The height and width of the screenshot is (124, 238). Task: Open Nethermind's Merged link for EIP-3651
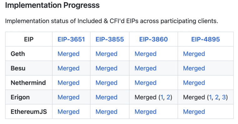tap(69, 83)
